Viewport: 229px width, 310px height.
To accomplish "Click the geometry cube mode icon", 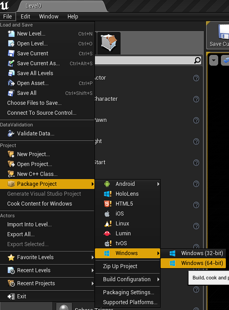I will [x=109, y=43].
